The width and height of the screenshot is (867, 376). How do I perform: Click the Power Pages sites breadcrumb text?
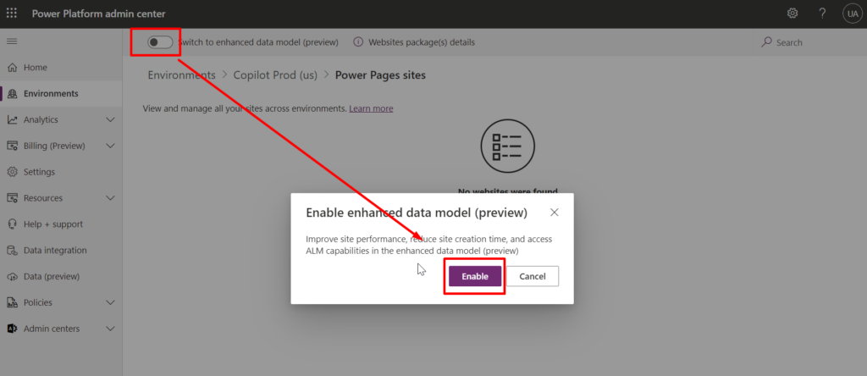point(380,75)
